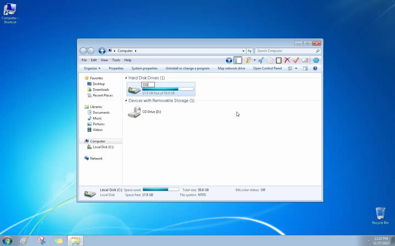Select Downloads in navigation pane
The width and height of the screenshot is (395, 246).
101,90
